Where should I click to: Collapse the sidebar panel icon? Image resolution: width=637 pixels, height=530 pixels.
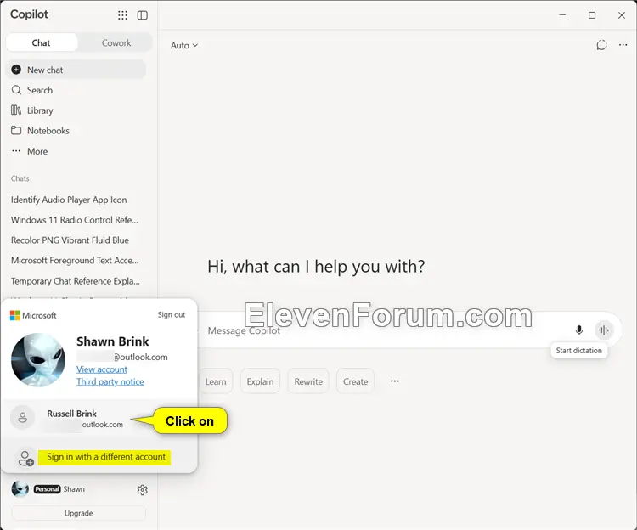pyautogui.click(x=142, y=15)
